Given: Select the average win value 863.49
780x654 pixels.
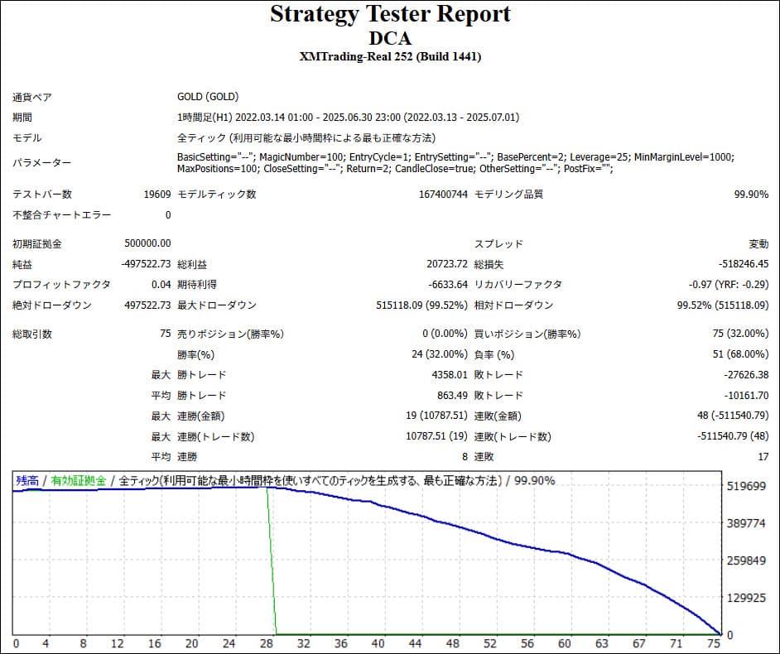Looking at the screenshot, I should (453, 396).
